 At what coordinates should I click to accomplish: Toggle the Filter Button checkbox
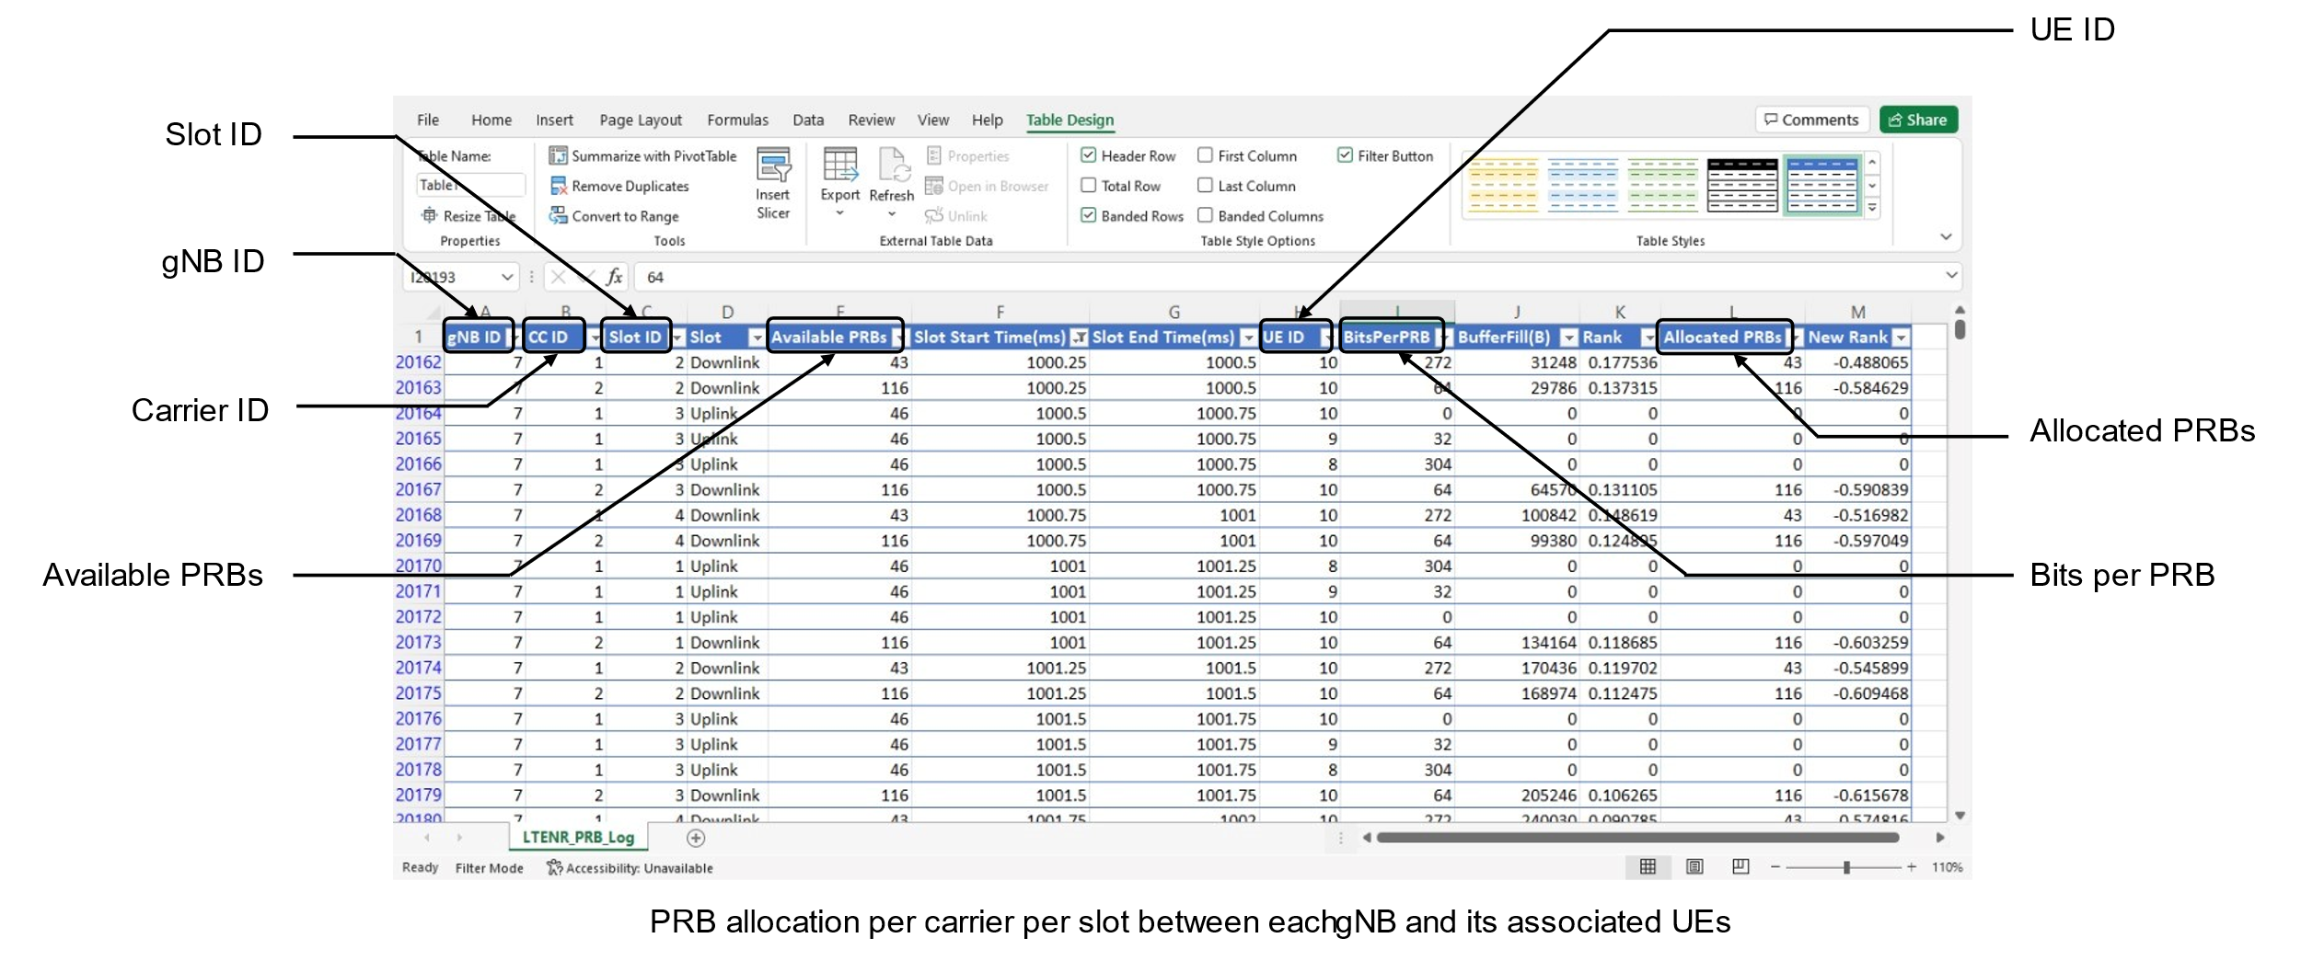click(1345, 155)
